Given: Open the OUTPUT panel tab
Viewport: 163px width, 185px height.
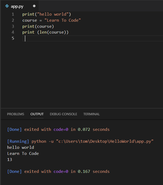Looking at the screenshot, I should click(x=37, y=114).
